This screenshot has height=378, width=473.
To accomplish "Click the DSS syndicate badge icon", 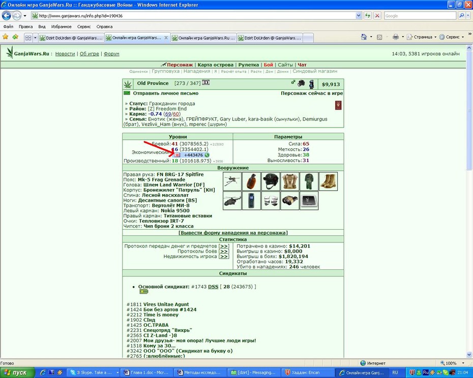I will [143, 292].
